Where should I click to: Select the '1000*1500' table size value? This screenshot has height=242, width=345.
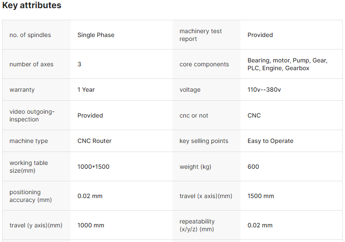pos(93,167)
